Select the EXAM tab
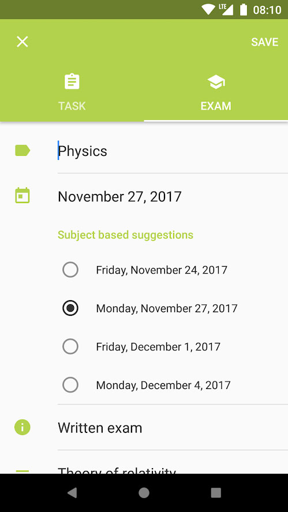The image size is (288, 512). [x=216, y=93]
